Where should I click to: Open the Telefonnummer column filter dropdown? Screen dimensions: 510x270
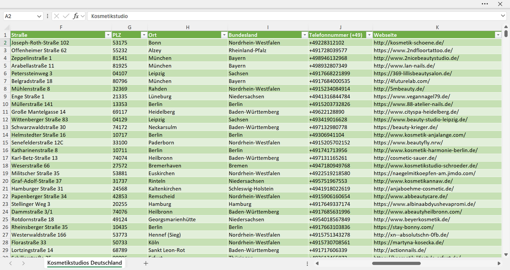tap(369, 35)
